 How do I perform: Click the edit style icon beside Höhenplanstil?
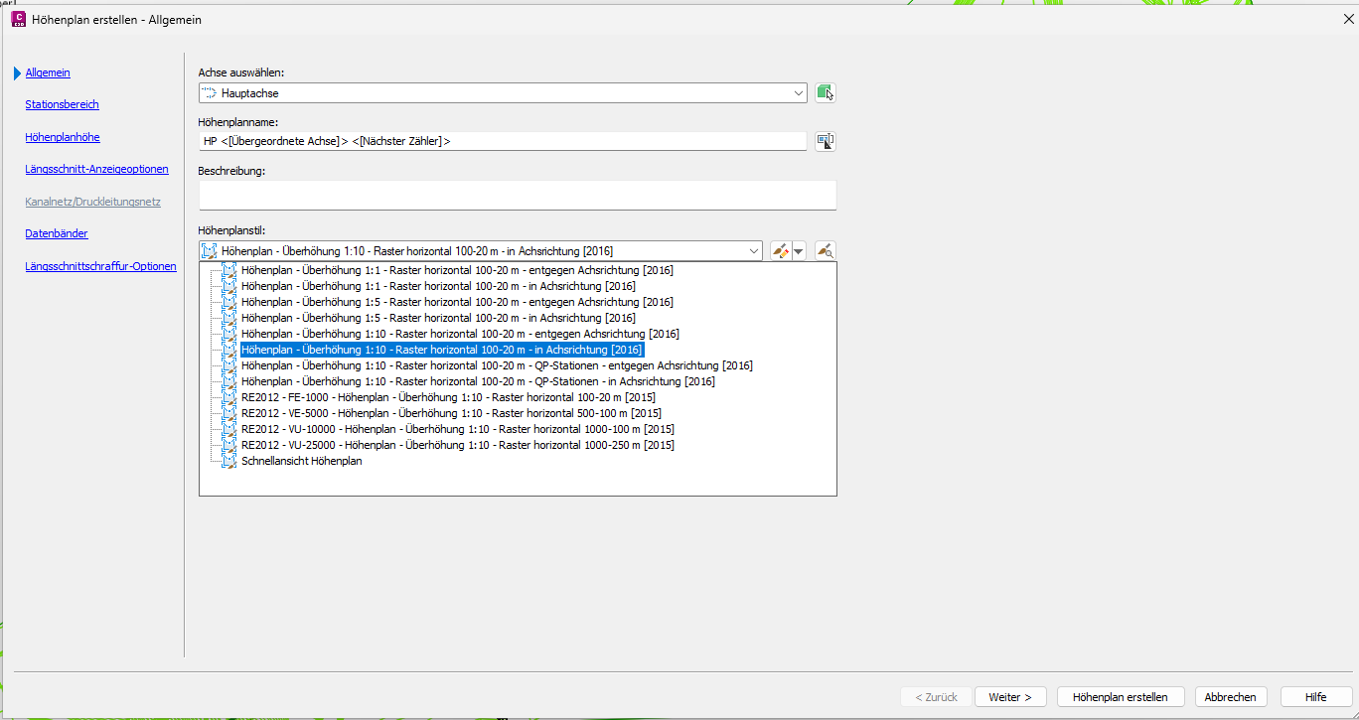pyautogui.click(x=780, y=251)
